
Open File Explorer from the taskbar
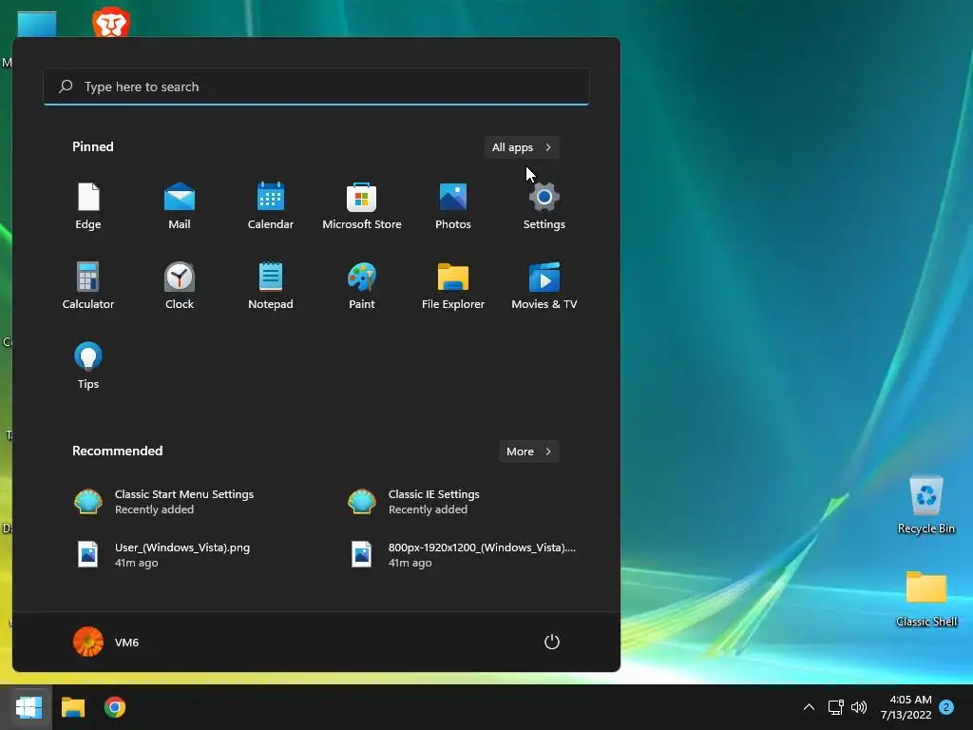(72, 707)
